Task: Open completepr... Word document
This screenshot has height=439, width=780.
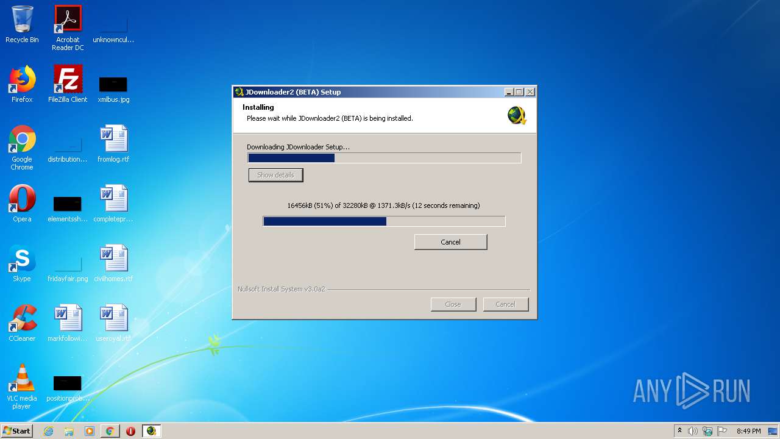Action: [x=113, y=204]
